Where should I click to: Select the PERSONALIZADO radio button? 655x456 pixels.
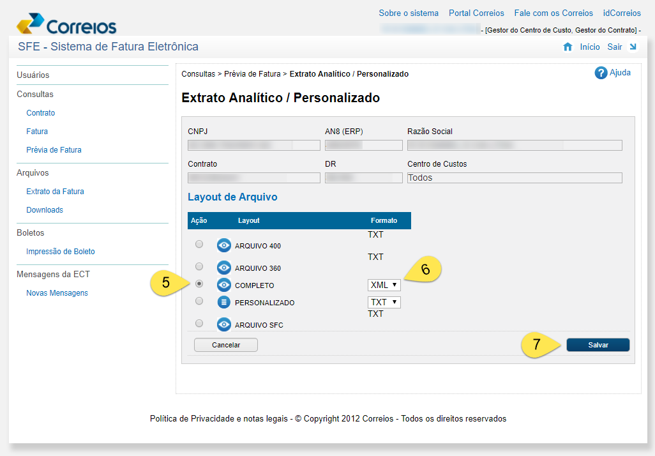(x=199, y=301)
